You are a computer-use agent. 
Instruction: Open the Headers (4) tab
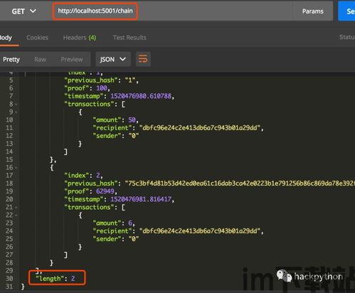point(80,38)
